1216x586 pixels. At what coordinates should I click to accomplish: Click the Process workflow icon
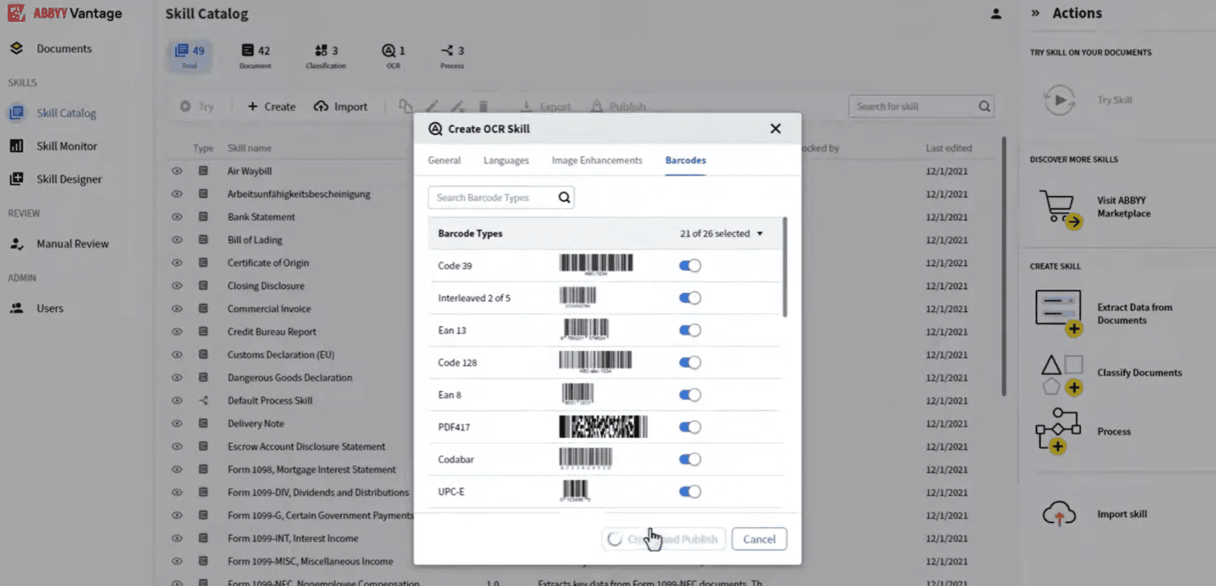click(1058, 431)
